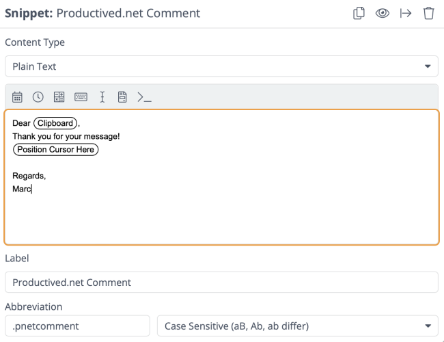Select the Clipboard placeholder token
The height and width of the screenshot is (342, 444).
pos(55,123)
